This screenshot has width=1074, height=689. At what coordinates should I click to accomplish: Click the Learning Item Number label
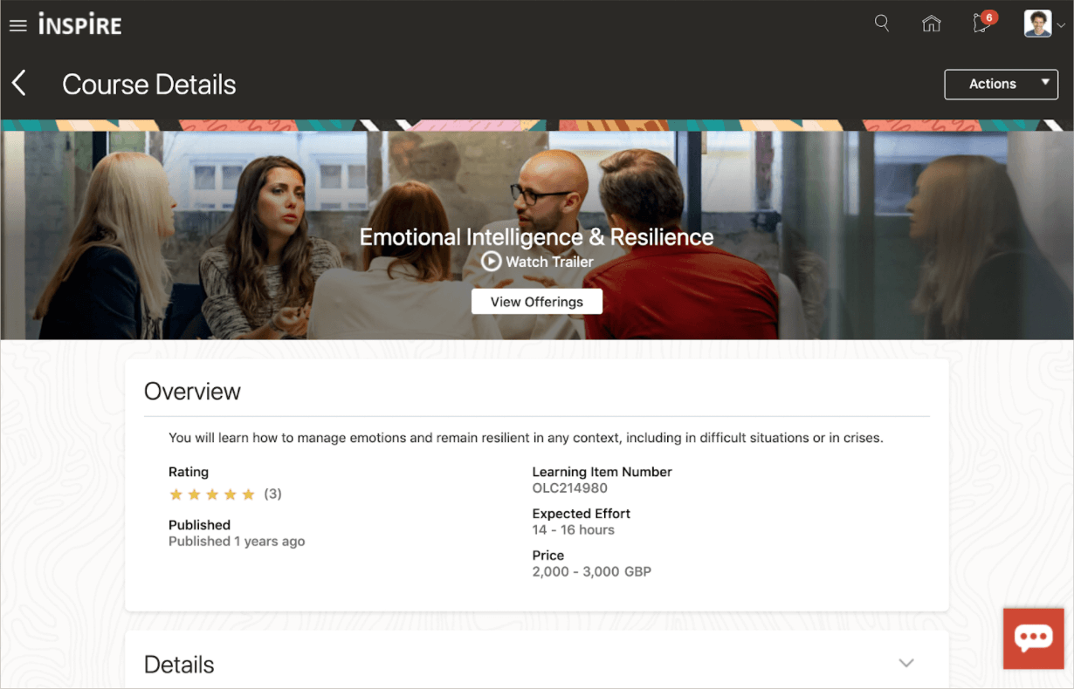(x=602, y=472)
